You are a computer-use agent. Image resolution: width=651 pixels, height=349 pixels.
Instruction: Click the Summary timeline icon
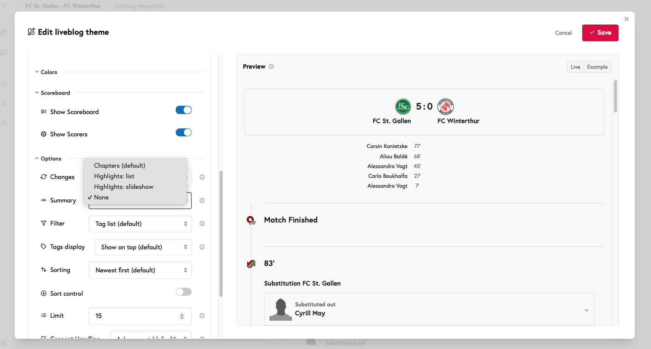(x=44, y=200)
